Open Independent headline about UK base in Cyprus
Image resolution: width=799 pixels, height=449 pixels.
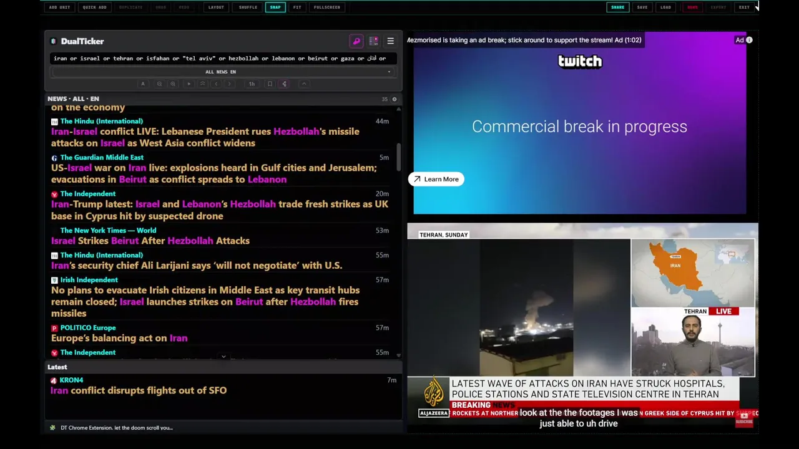click(220, 210)
